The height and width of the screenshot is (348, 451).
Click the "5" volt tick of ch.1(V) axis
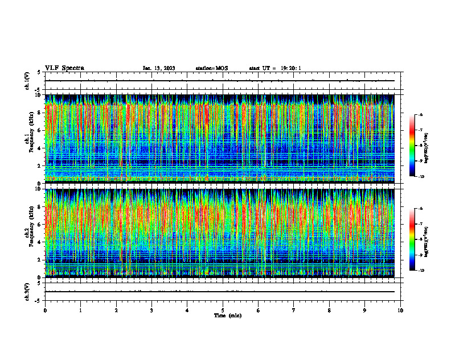tap(39, 72)
